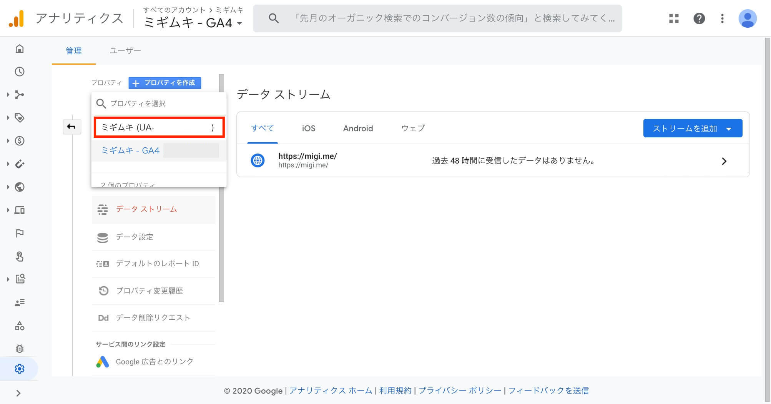Select the ウェブ stream tab
The width and height of the screenshot is (771, 404).
(413, 128)
